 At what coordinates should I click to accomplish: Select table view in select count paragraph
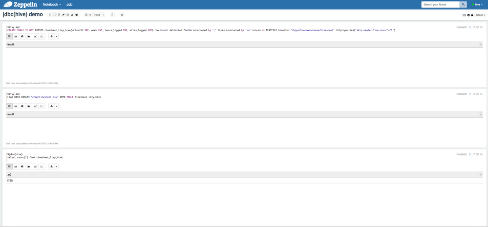click(x=9, y=166)
